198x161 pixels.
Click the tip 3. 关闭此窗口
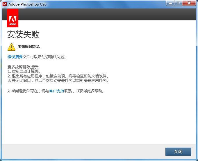click(x=58, y=80)
